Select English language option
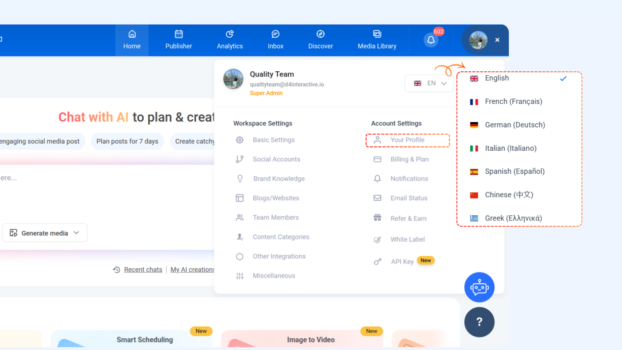This screenshot has height=350, width=622. pos(497,78)
